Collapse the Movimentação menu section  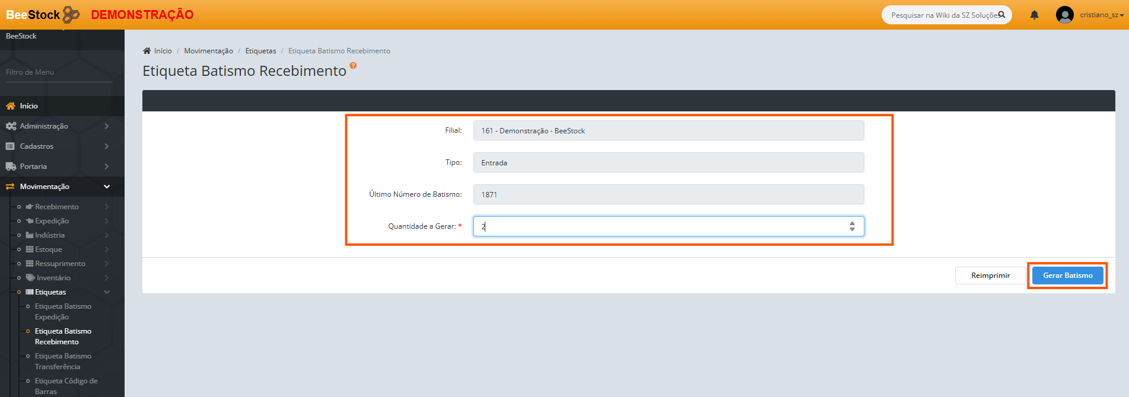coord(107,187)
